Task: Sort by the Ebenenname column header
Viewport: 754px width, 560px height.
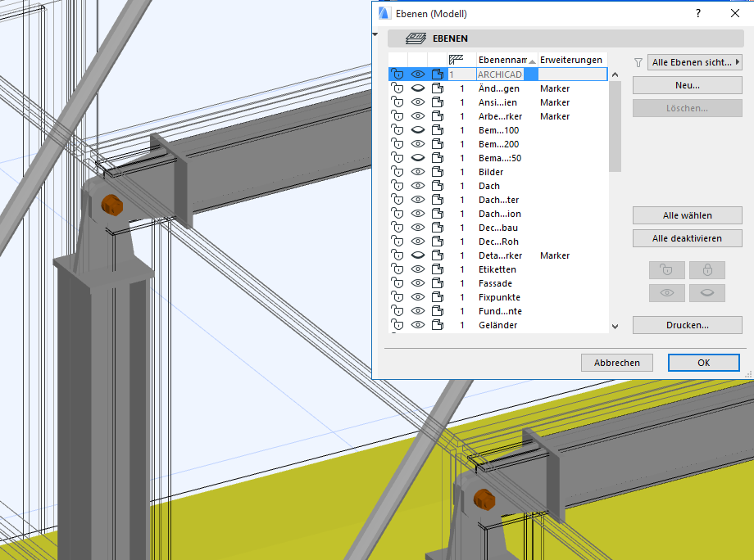Action: click(x=502, y=60)
